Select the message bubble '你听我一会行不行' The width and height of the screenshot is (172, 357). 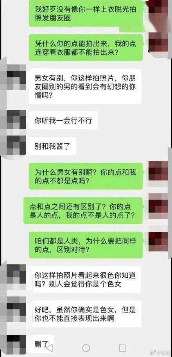(63, 120)
